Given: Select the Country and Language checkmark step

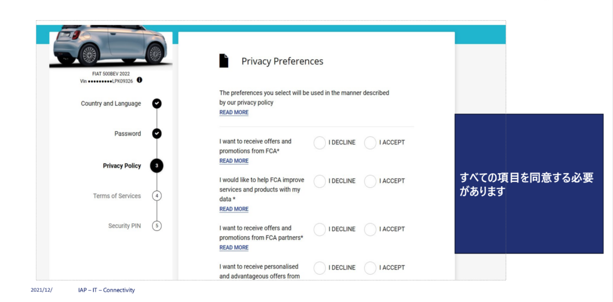Looking at the screenshot, I should (x=157, y=103).
